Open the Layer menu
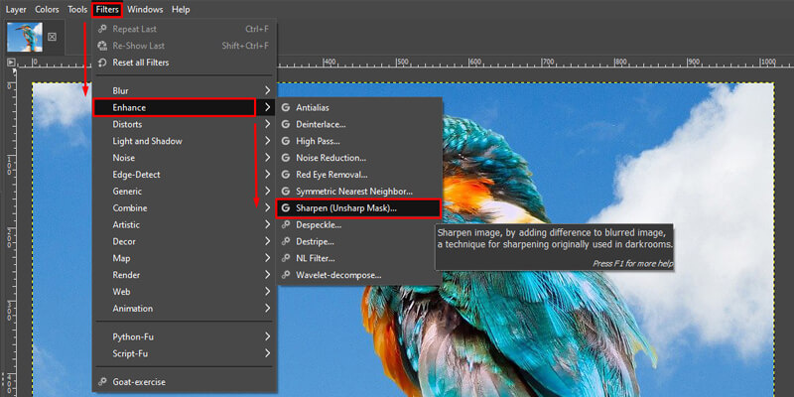The width and height of the screenshot is (794, 397). [x=16, y=10]
